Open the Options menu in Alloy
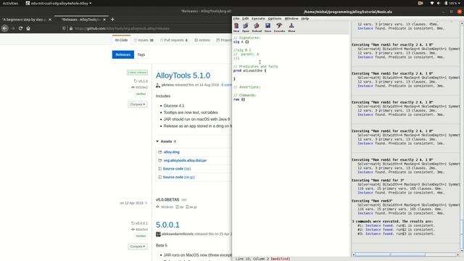Viewport: 464px width, 261px height. click(275, 19)
